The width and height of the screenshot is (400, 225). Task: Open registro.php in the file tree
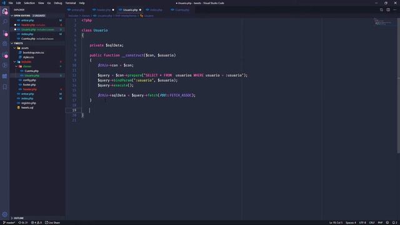click(x=28, y=103)
